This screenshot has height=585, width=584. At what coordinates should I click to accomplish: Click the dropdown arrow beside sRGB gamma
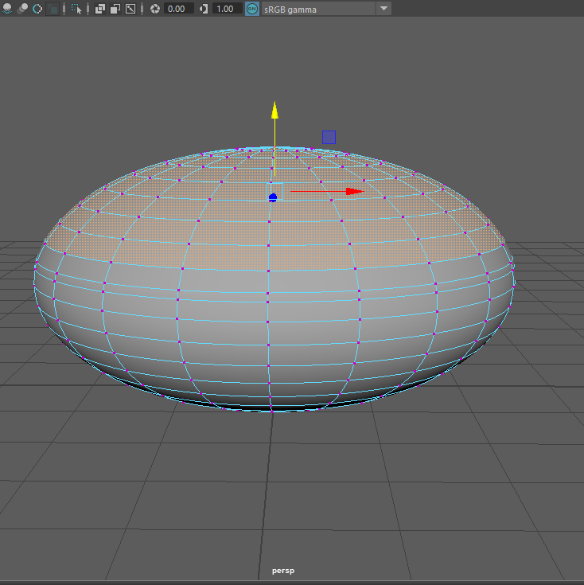coord(383,9)
